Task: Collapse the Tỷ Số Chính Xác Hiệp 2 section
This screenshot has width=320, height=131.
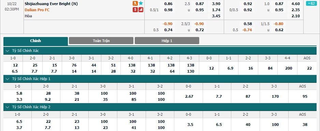Action: [8, 107]
